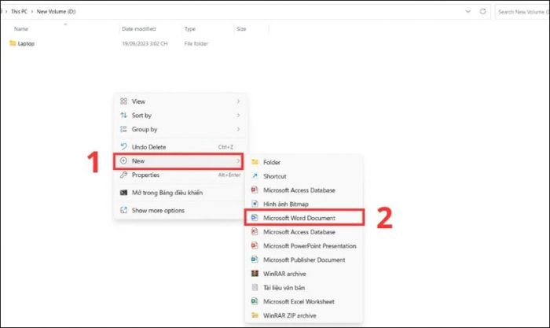Create a new Tài liệu văn bản

304,287
